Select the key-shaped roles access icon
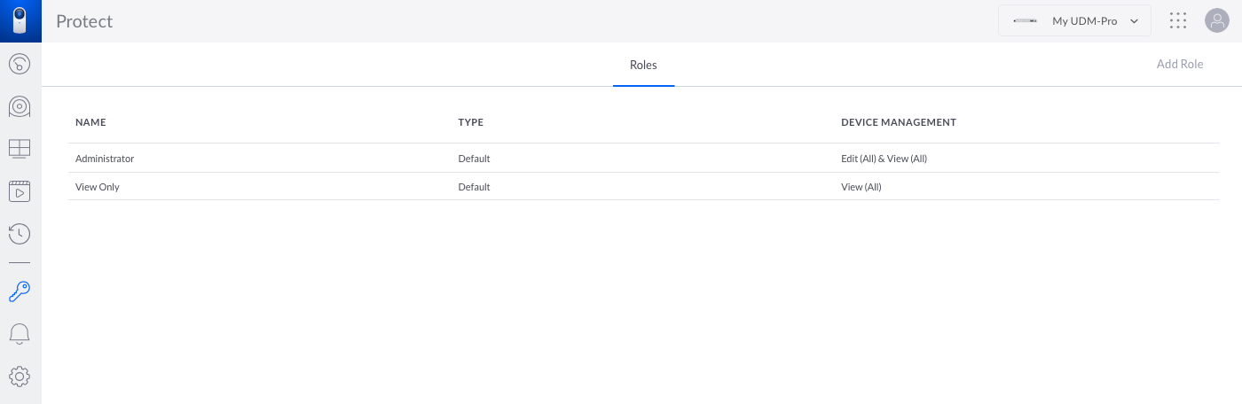This screenshot has height=404, width=1242. click(20, 291)
